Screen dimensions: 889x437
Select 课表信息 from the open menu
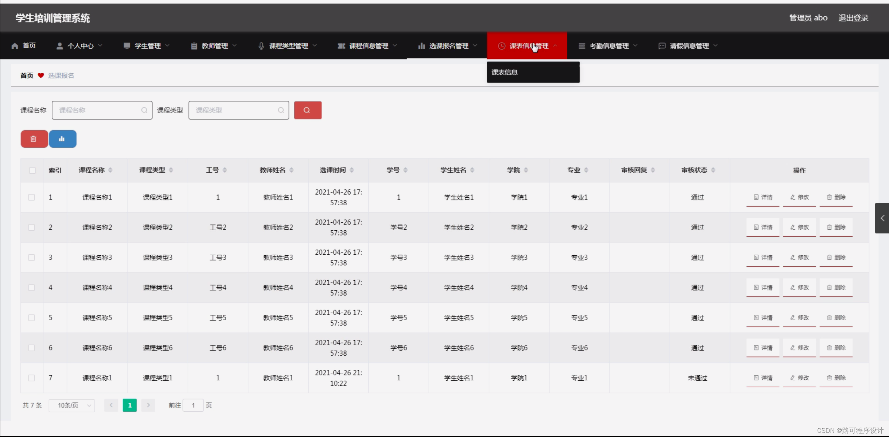(x=504, y=72)
